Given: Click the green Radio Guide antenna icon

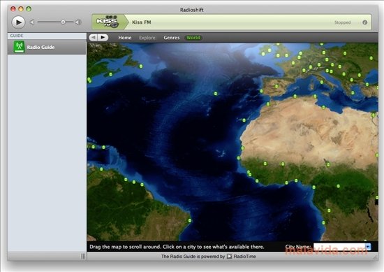Looking at the screenshot, I should point(19,47).
